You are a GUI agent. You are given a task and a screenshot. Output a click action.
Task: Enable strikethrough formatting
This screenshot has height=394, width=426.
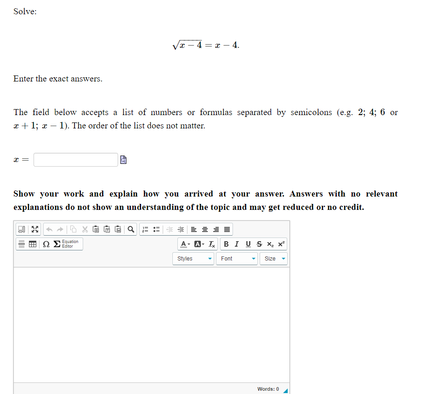tap(259, 244)
